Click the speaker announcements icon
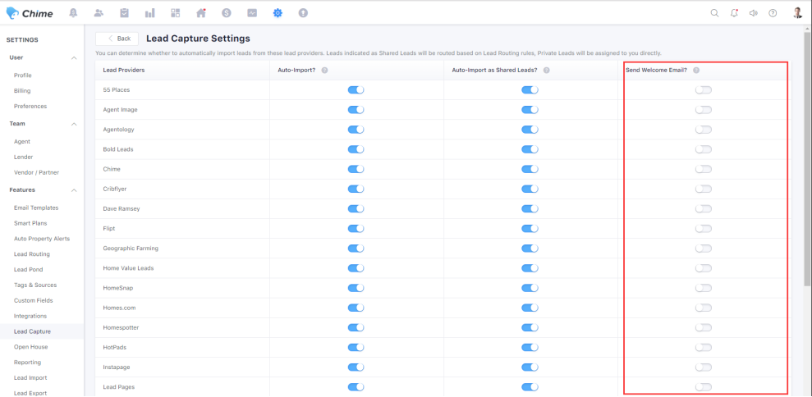Image resolution: width=812 pixels, height=397 pixels. pyautogui.click(x=754, y=13)
